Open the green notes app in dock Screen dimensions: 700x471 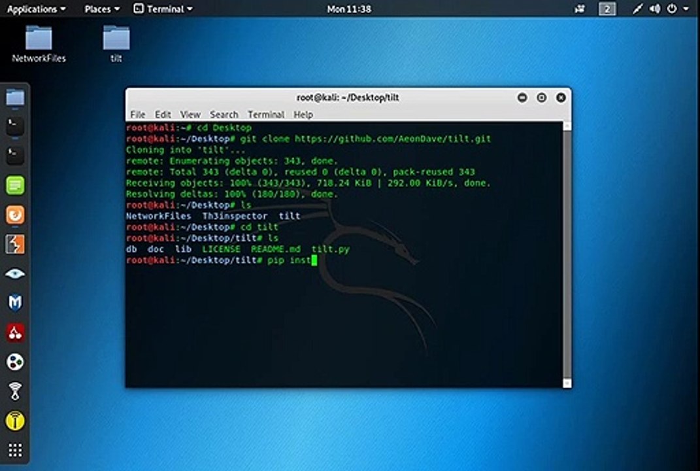(15, 185)
